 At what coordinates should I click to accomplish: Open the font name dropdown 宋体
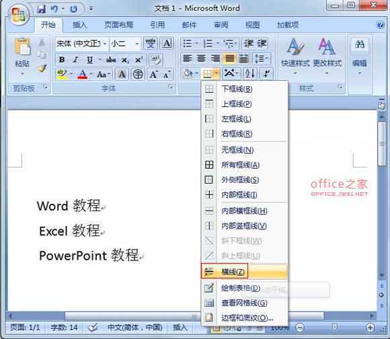[x=105, y=44]
